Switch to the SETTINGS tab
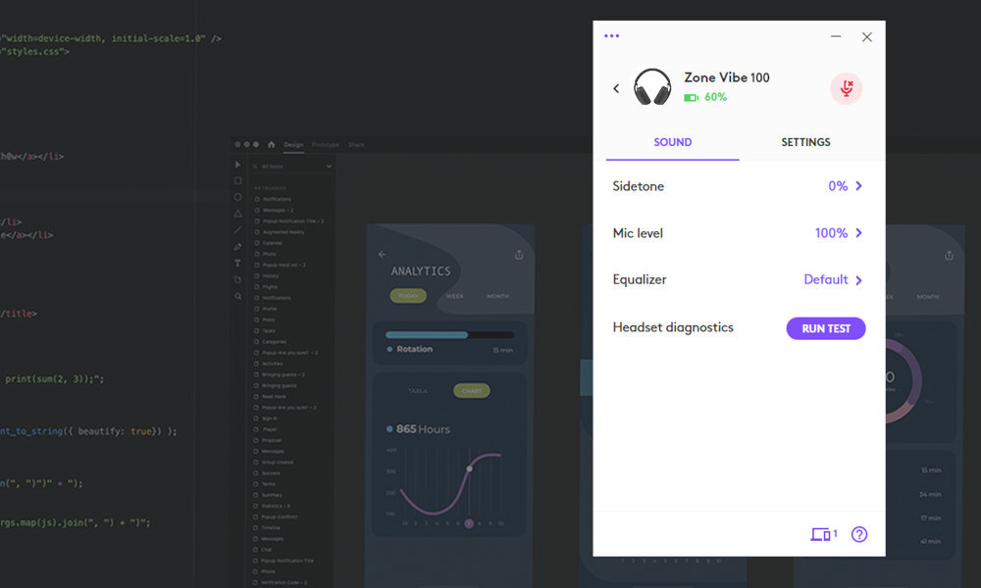 (805, 142)
